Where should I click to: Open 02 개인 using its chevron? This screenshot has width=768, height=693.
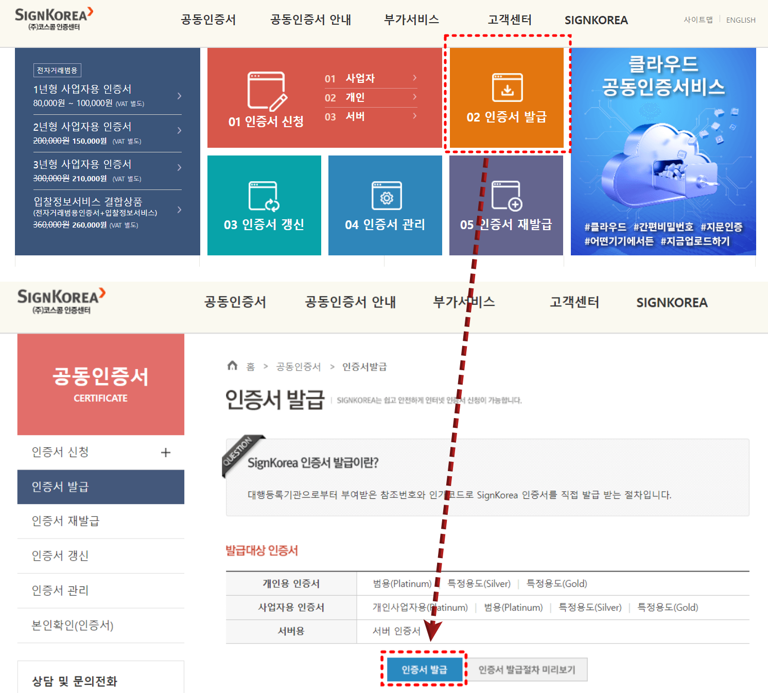[415, 97]
